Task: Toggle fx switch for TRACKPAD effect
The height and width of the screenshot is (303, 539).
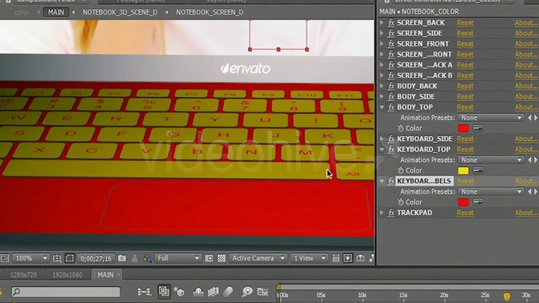Action: tap(391, 213)
